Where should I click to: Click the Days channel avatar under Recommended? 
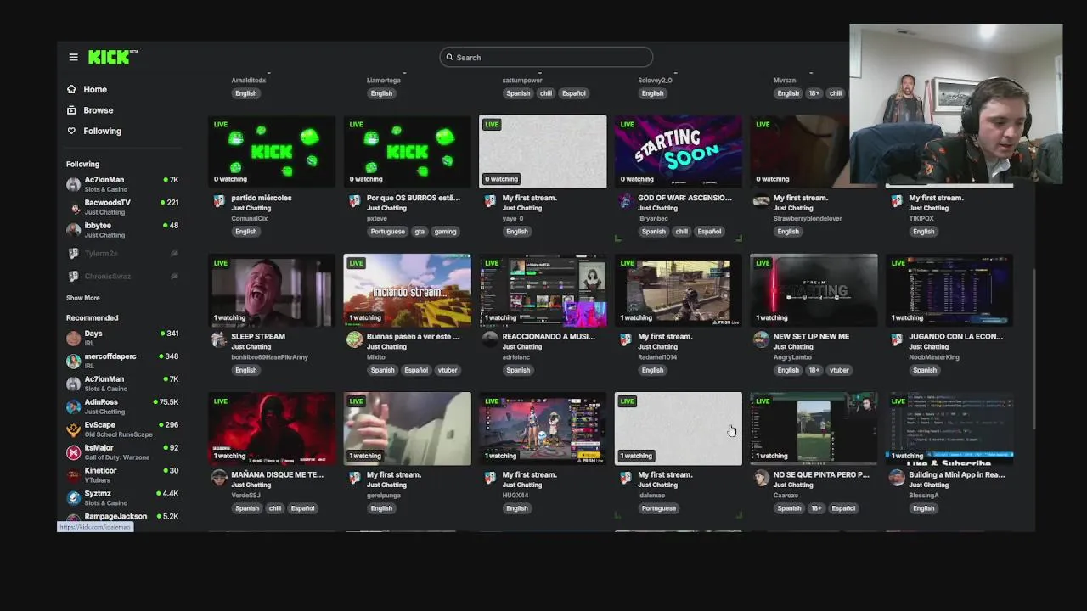point(74,338)
